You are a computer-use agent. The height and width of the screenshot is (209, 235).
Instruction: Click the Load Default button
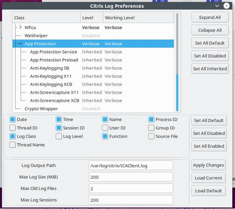(209, 191)
